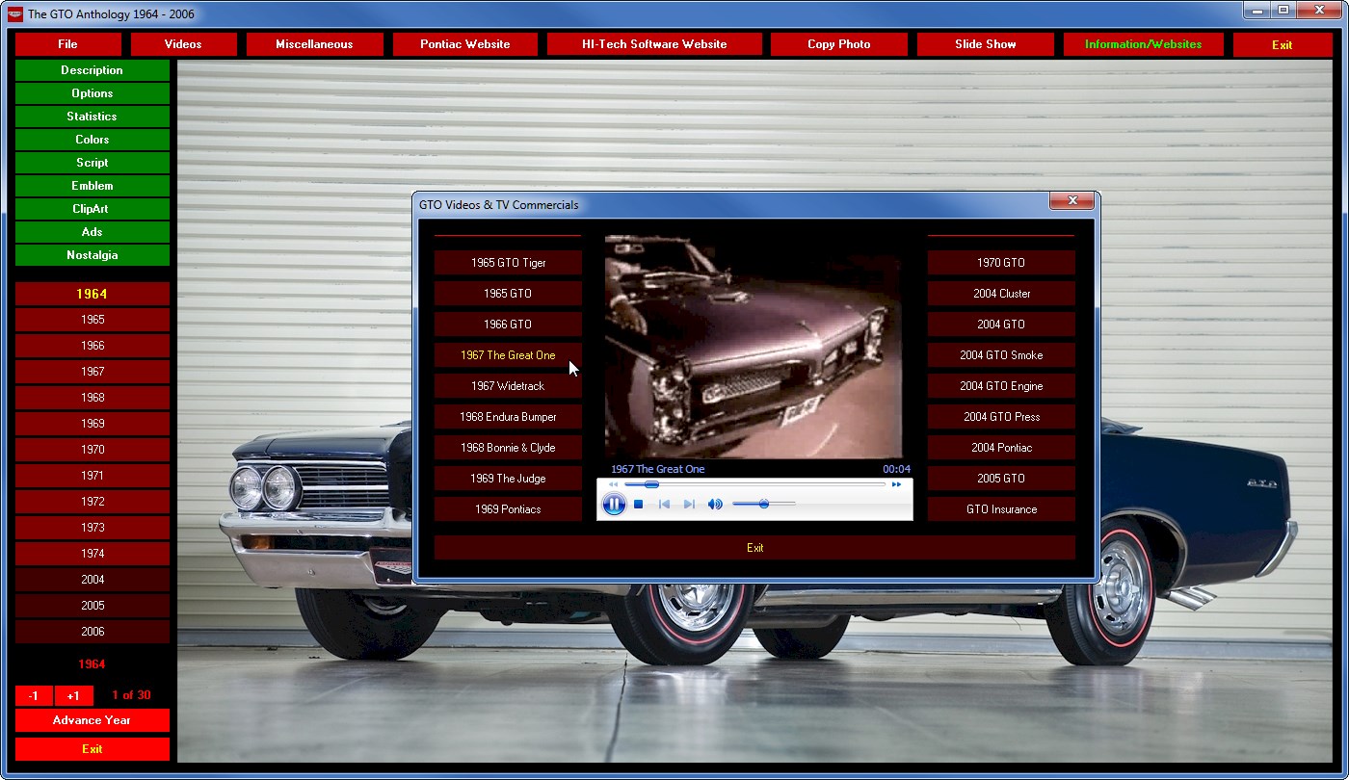Start the Slide Show
This screenshot has width=1349, height=780.
[x=985, y=44]
